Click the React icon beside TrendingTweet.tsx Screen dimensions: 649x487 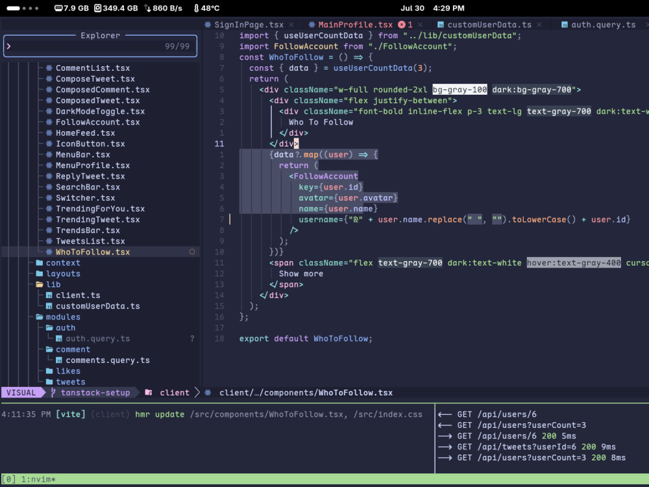[49, 219]
